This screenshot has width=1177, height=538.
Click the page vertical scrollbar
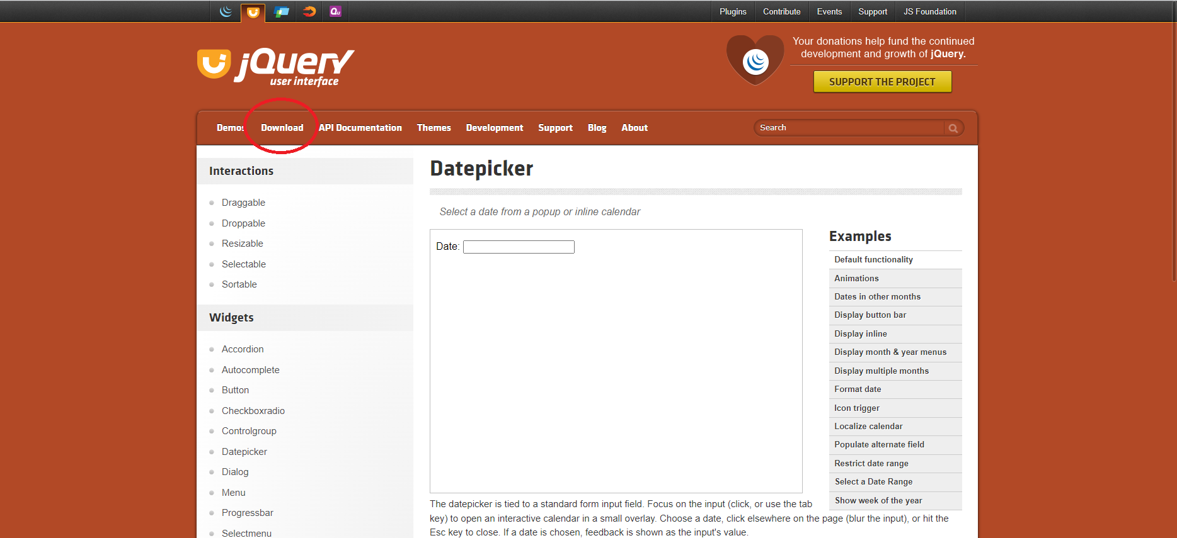click(1173, 140)
